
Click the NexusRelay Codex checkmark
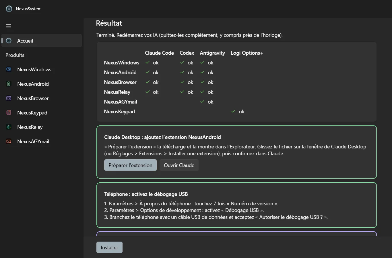pos(182,92)
